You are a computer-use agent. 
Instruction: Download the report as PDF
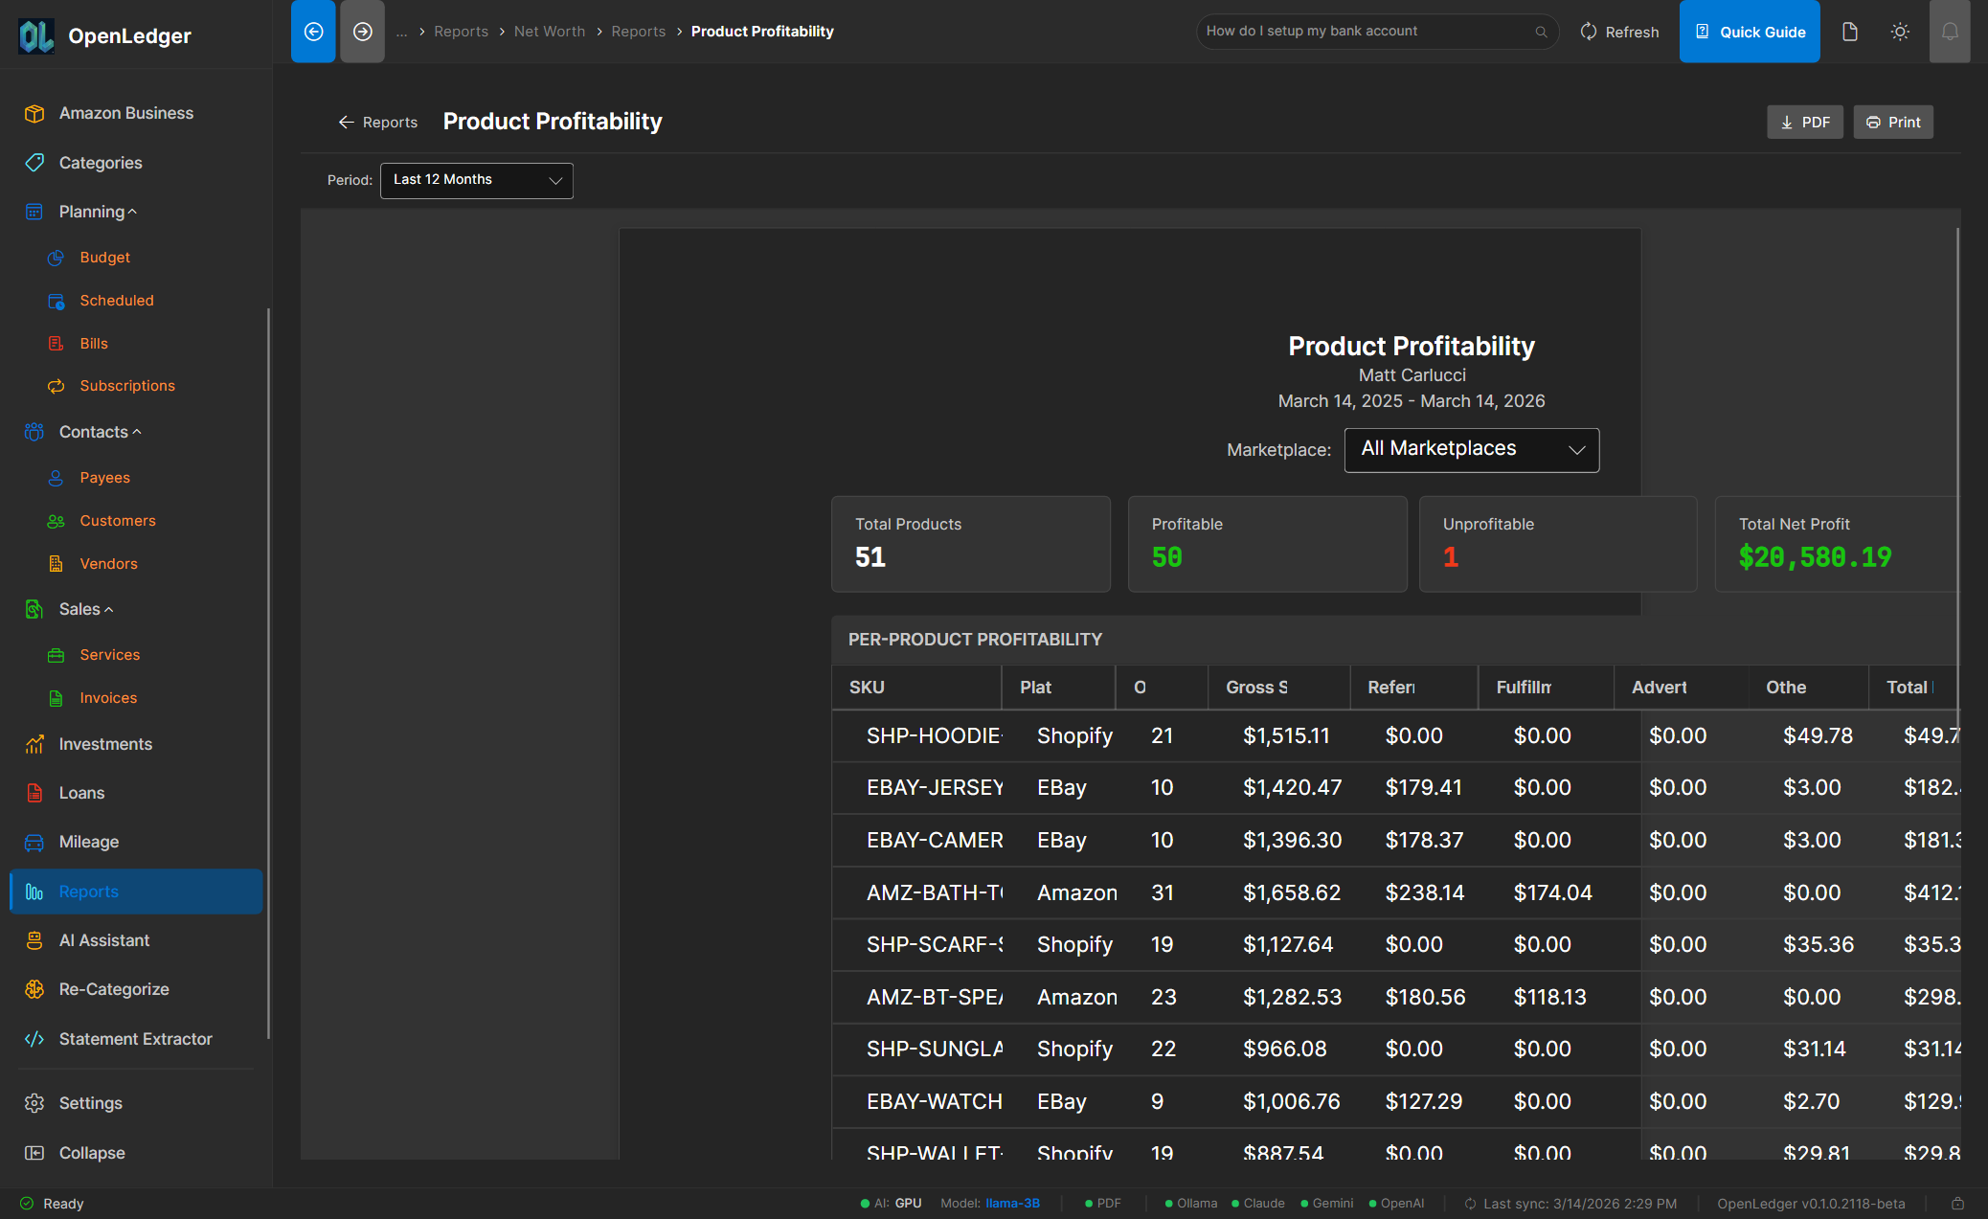pyautogui.click(x=1804, y=122)
